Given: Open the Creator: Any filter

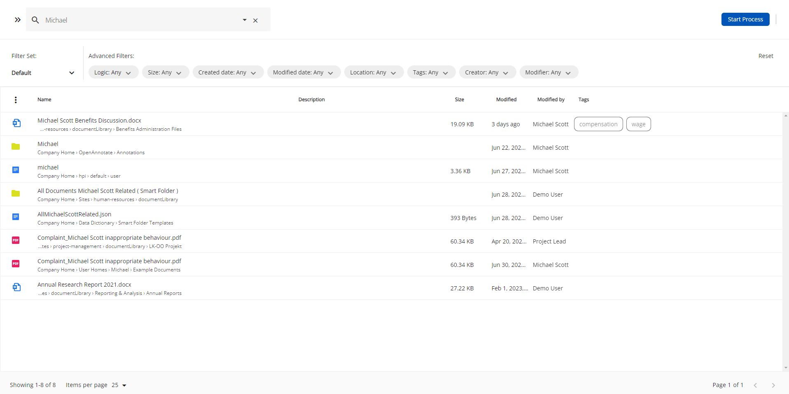Looking at the screenshot, I should (x=488, y=72).
